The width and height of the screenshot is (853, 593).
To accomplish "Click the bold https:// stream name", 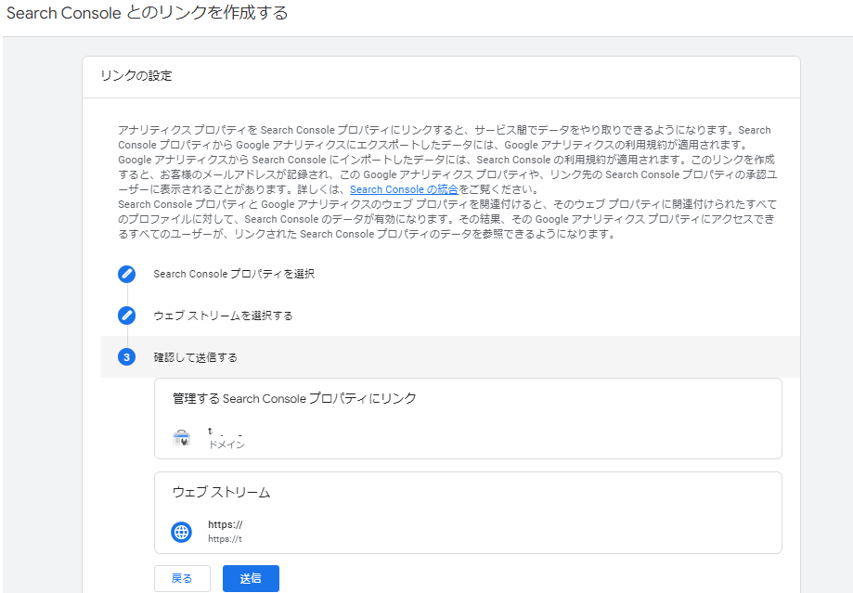I will point(226,524).
